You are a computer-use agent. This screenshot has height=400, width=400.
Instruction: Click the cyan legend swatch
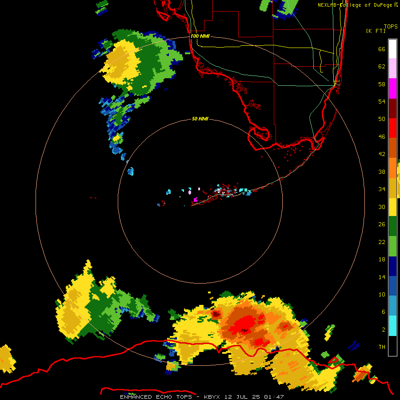pyautogui.click(x=392, y=326)
